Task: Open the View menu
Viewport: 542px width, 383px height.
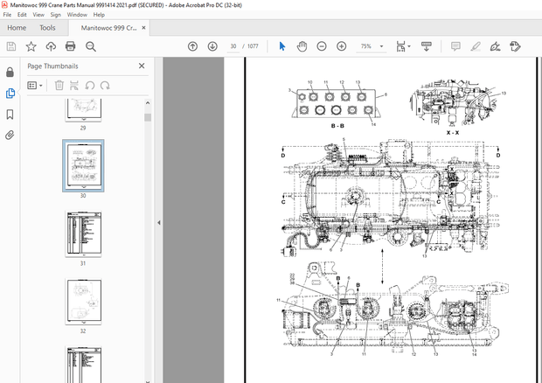Action: [x=38, y=15]
